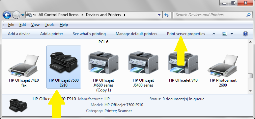This screenshot has height=119, width=255.
Task: Click the HP OfficeJet V40 label
Action: point(183,80)
